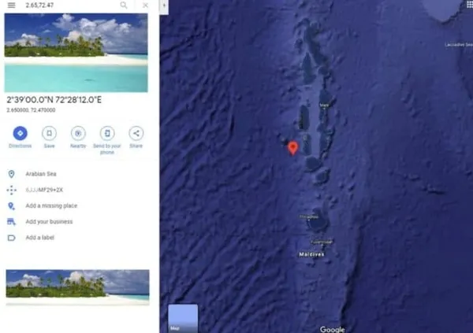
Task: Click the red location pin
Action: [292, 148]
